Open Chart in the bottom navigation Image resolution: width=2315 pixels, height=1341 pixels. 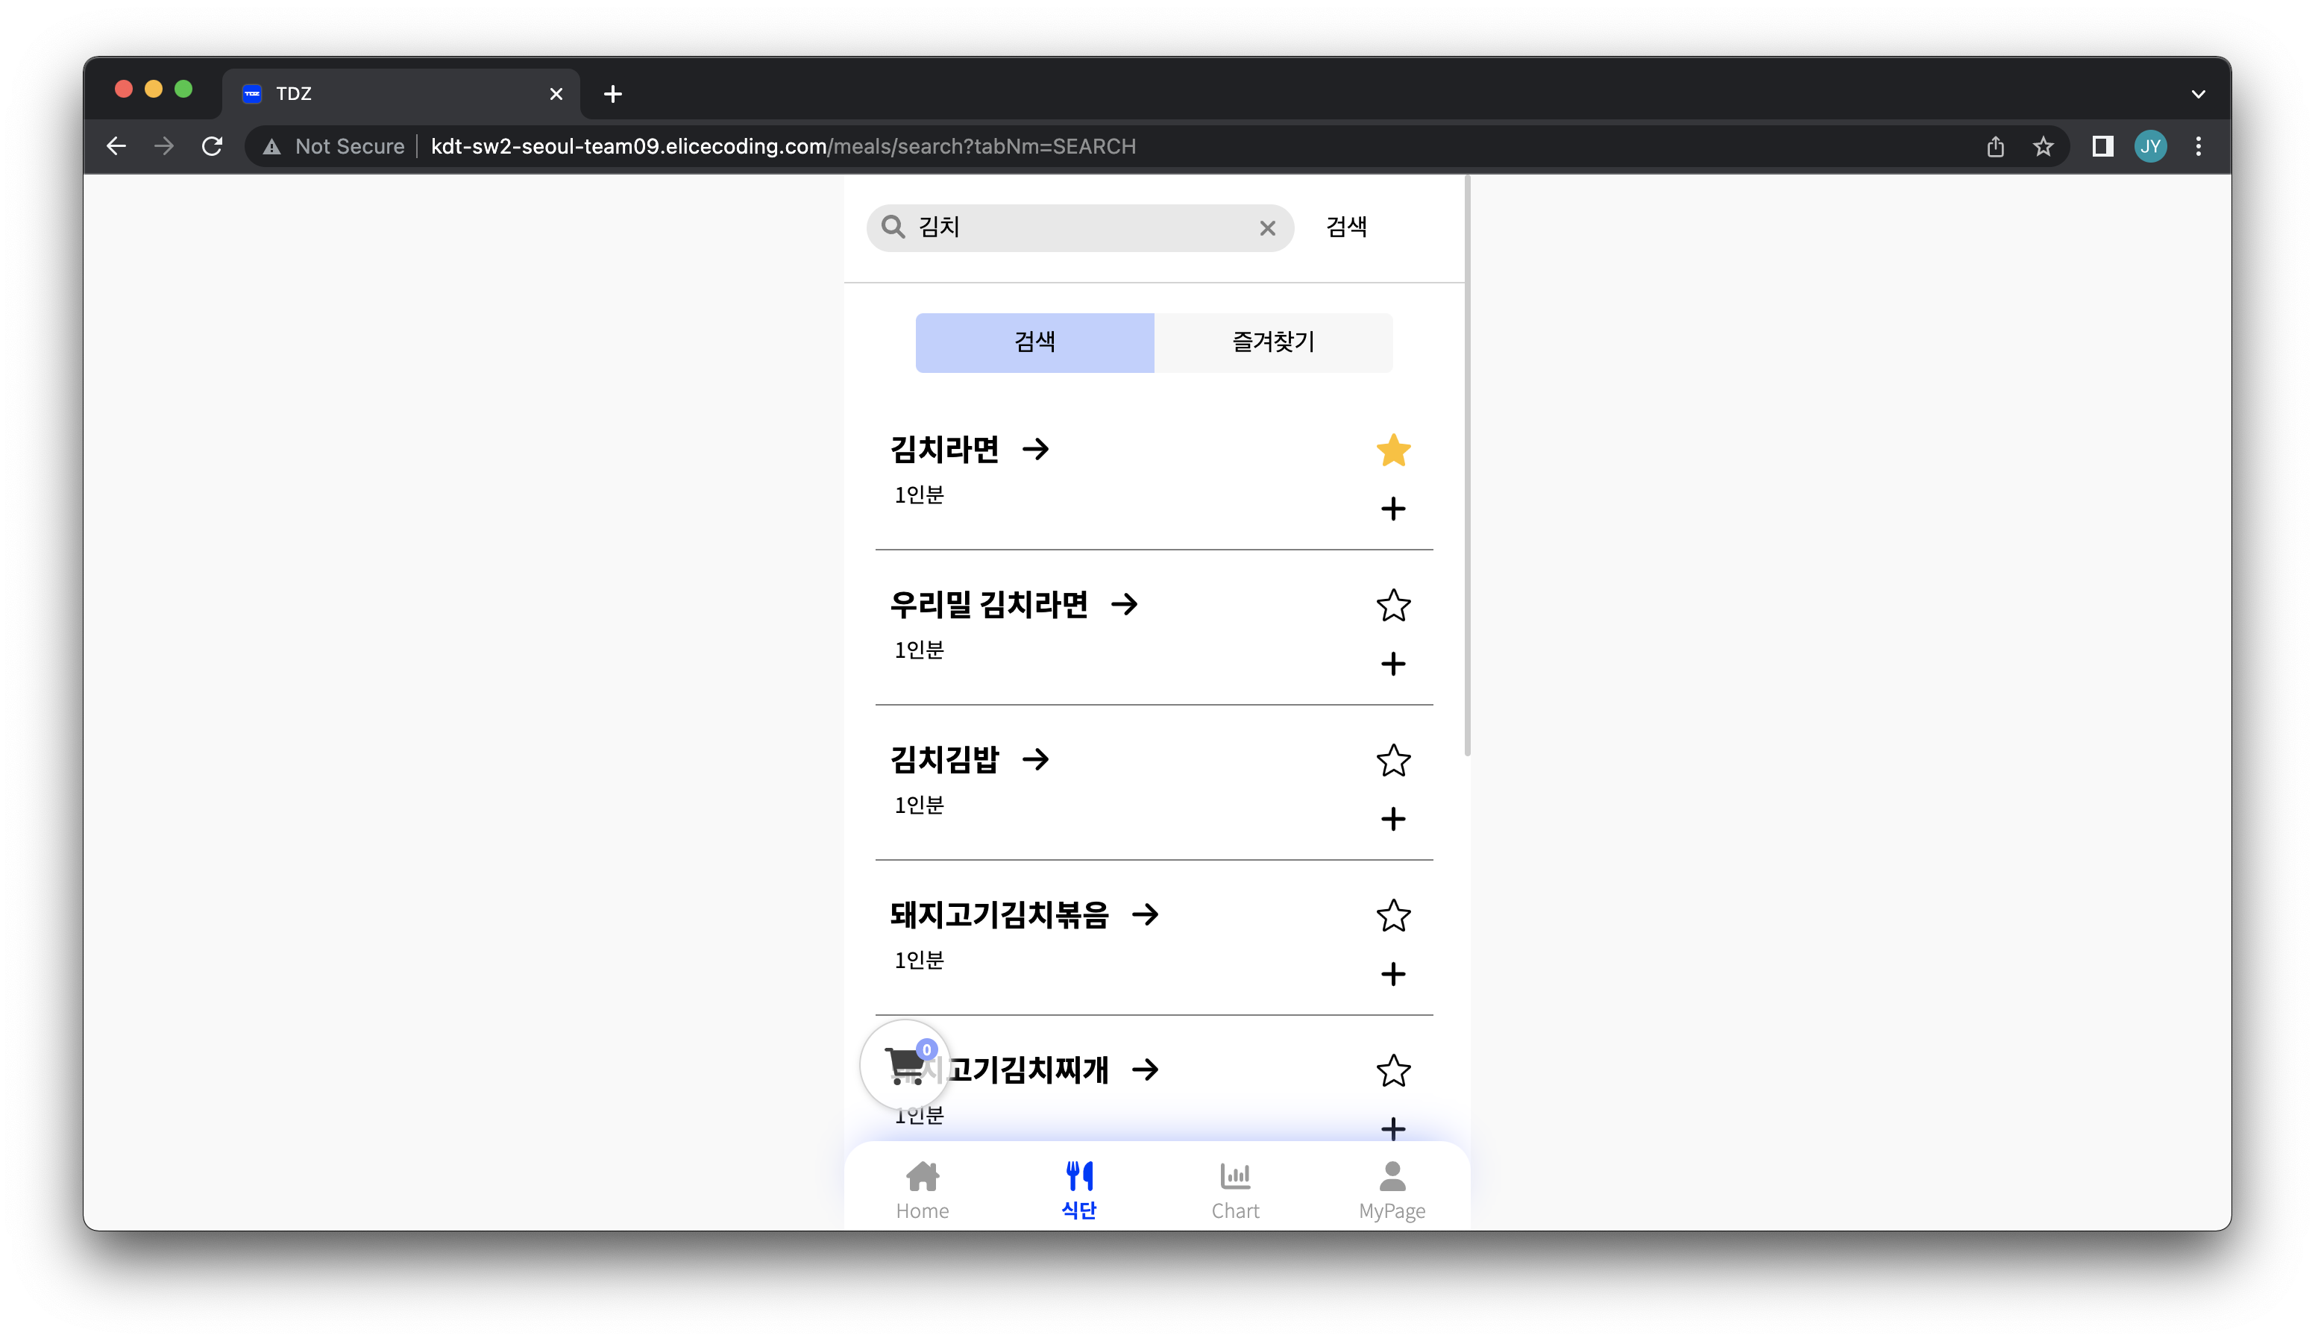(x=1234, y=1190)
